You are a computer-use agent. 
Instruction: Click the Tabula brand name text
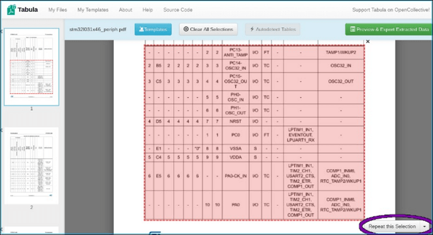tap(28, 10)
